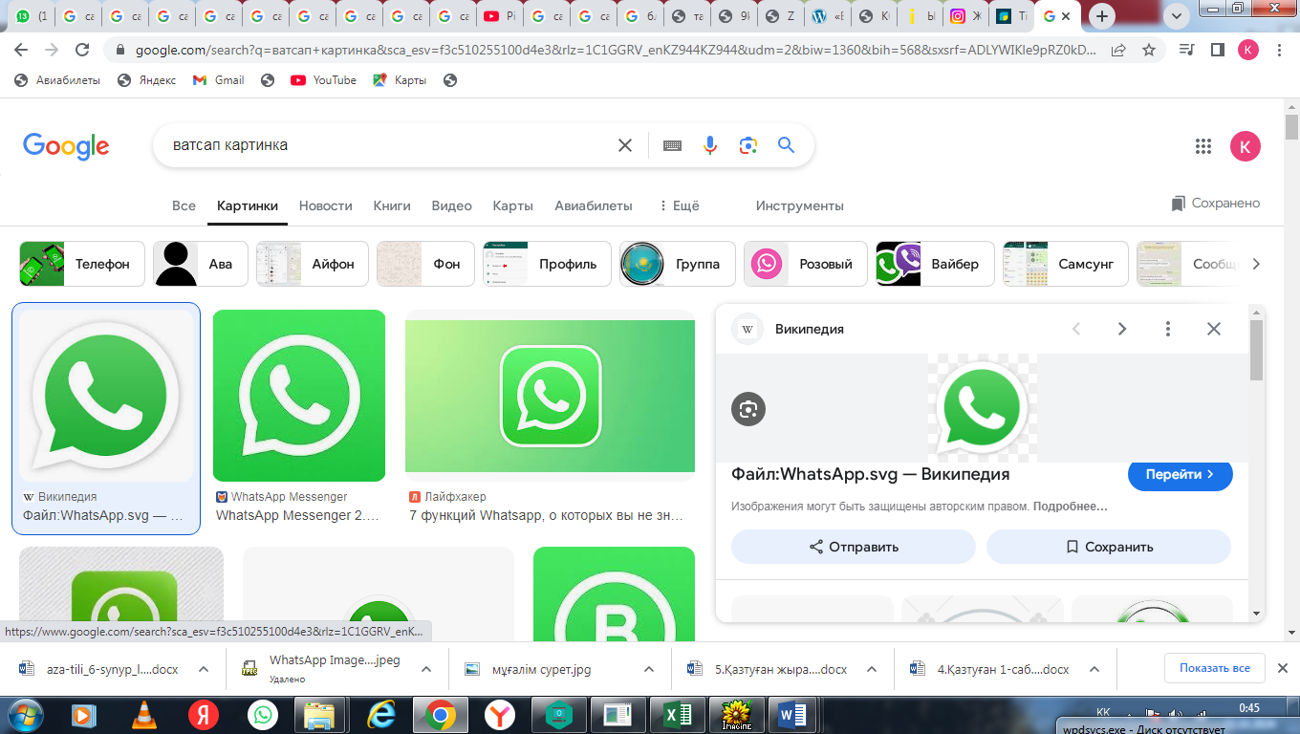Open the three-dot menu in preview panel
The width and height of the screenshot is (1300, 734).
pos(1168,329)
